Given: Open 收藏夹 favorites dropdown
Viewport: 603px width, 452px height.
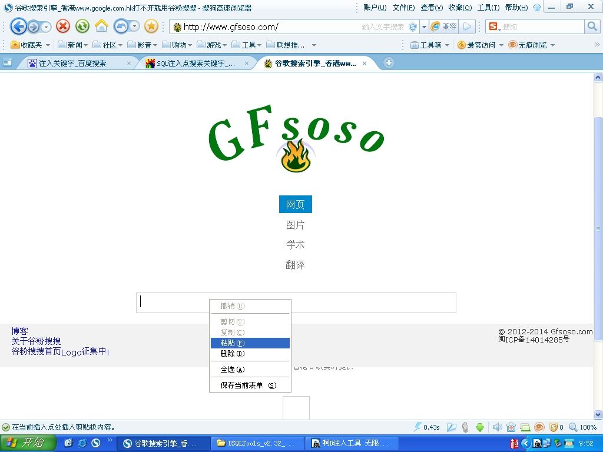Looking at the screenshot, I should click(x=31, y=45).
